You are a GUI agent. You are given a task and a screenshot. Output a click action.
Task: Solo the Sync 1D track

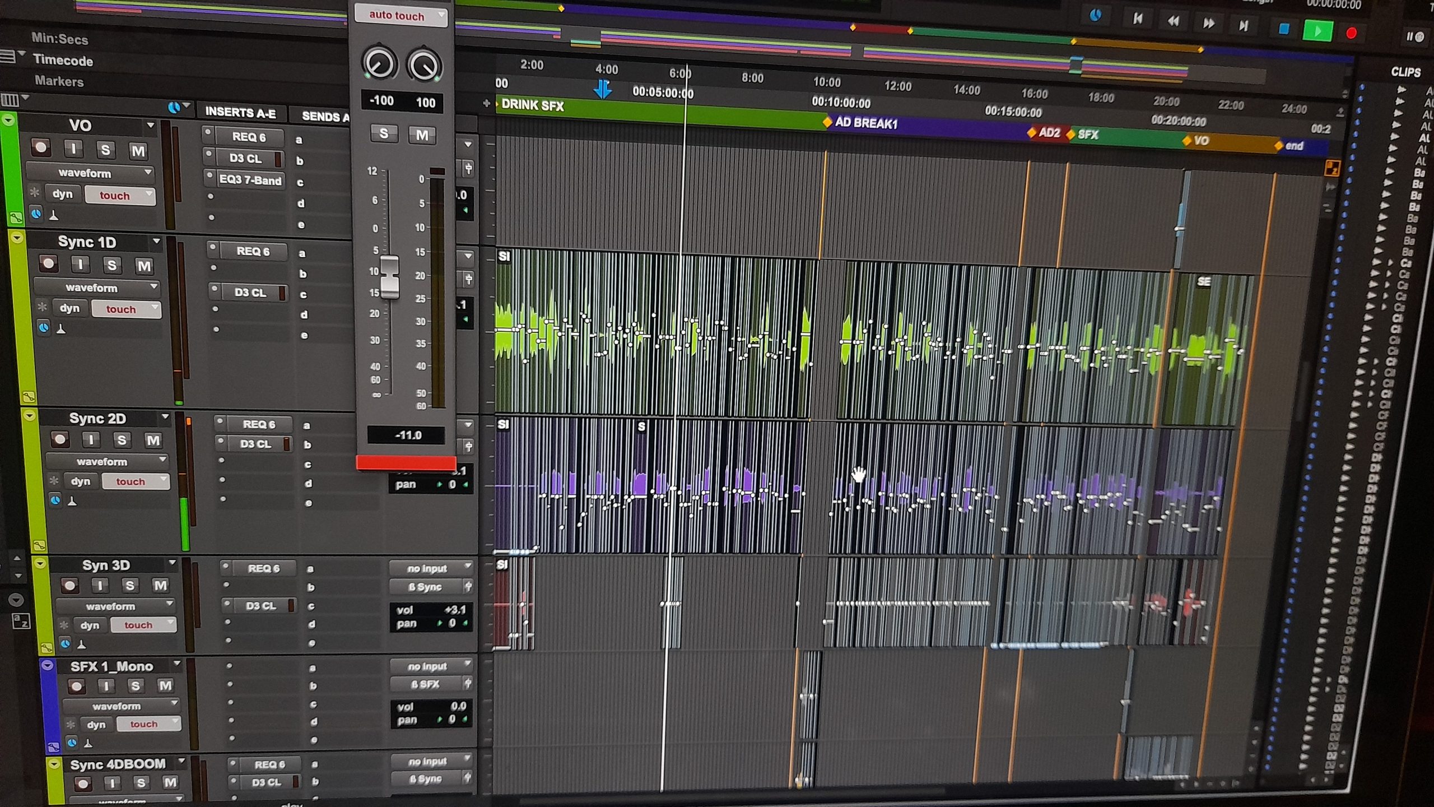(112, 265)
